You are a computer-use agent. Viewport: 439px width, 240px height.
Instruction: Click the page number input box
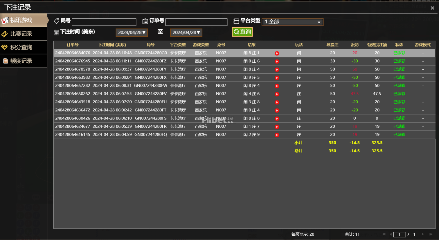[x=400, y=234]
